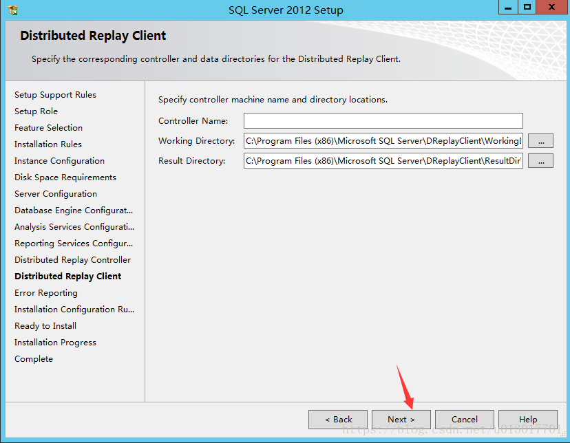Maximize the SQL Server 2012 Setup window
Image resolution: width=570 pixels, height=443 pixels.
pyautogui.click(x=527, y=8)
